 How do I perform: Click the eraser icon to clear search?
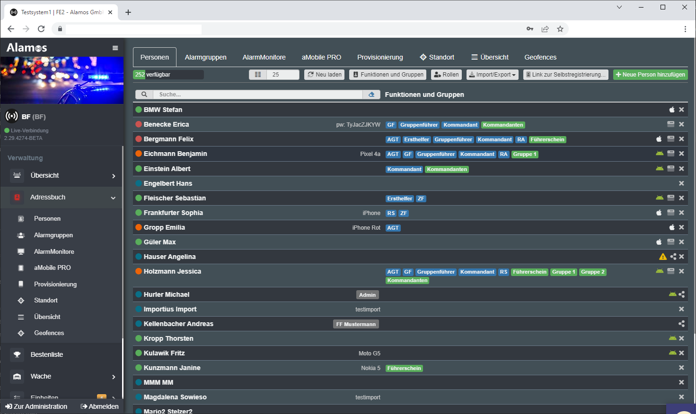click(371, 95)
